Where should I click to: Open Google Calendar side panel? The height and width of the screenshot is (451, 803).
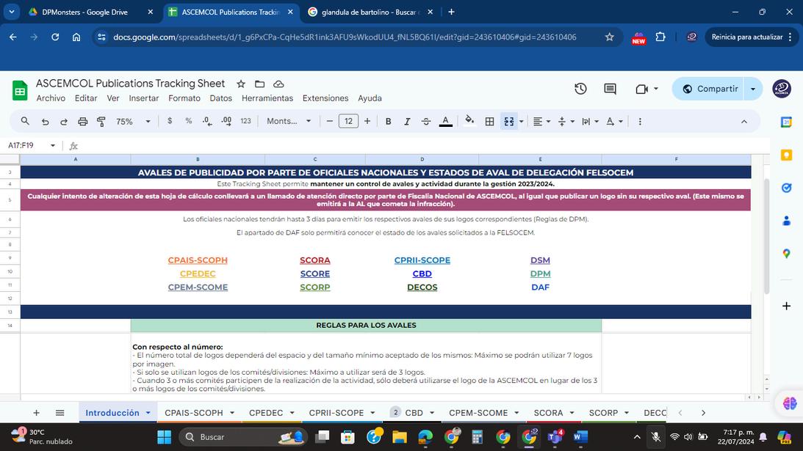[786, 122]
